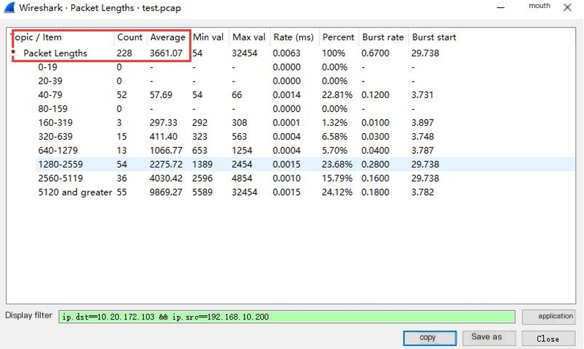This screenshot has width=584, height=349.
Task: Click burst rate value 0.6700
Action: click(375, 53)
